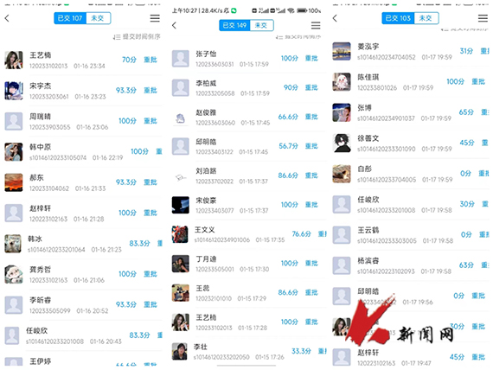Open hamburger menu in right panel
Image resolution: width=493 pixels, height=370 pixels.
pyautogui.click(x=483, y=18)
